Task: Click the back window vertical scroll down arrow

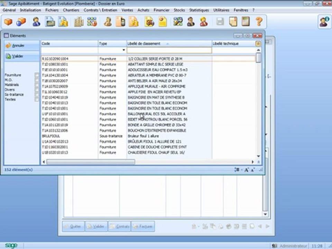Action: point(265,214)
